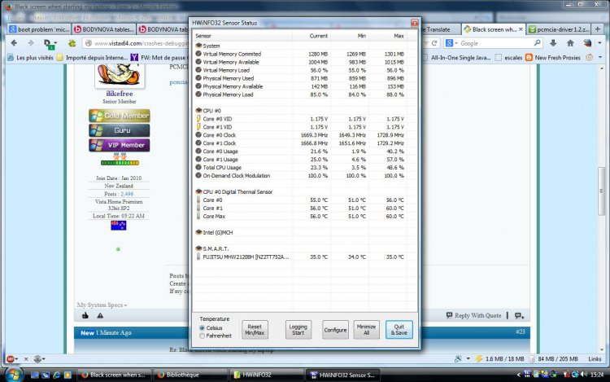Image resolution: width=610 pixels, height=382 pixels.
Task: Click the Reset Min/Max button
Action: point(255,330)
